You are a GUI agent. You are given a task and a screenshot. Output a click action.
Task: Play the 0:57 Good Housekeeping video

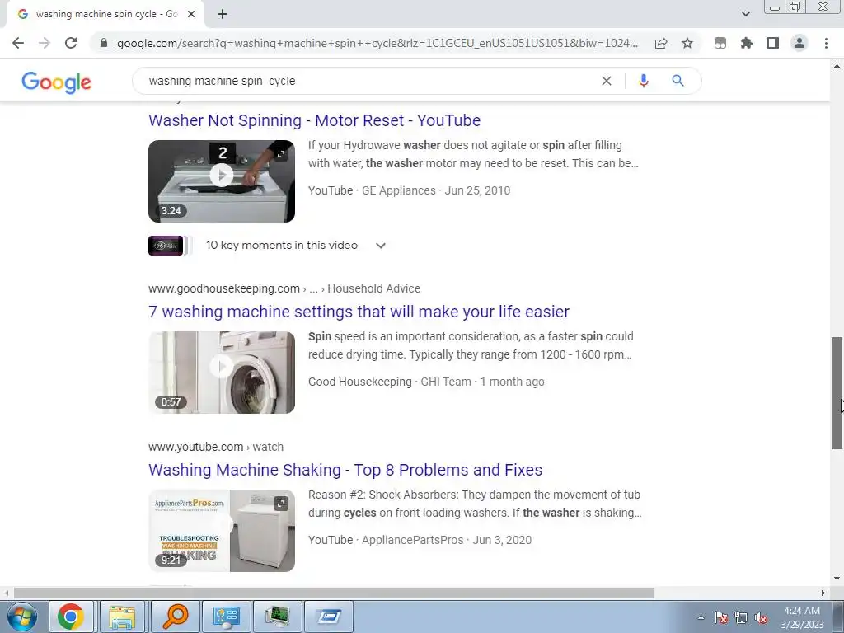[x=221, y=373]
